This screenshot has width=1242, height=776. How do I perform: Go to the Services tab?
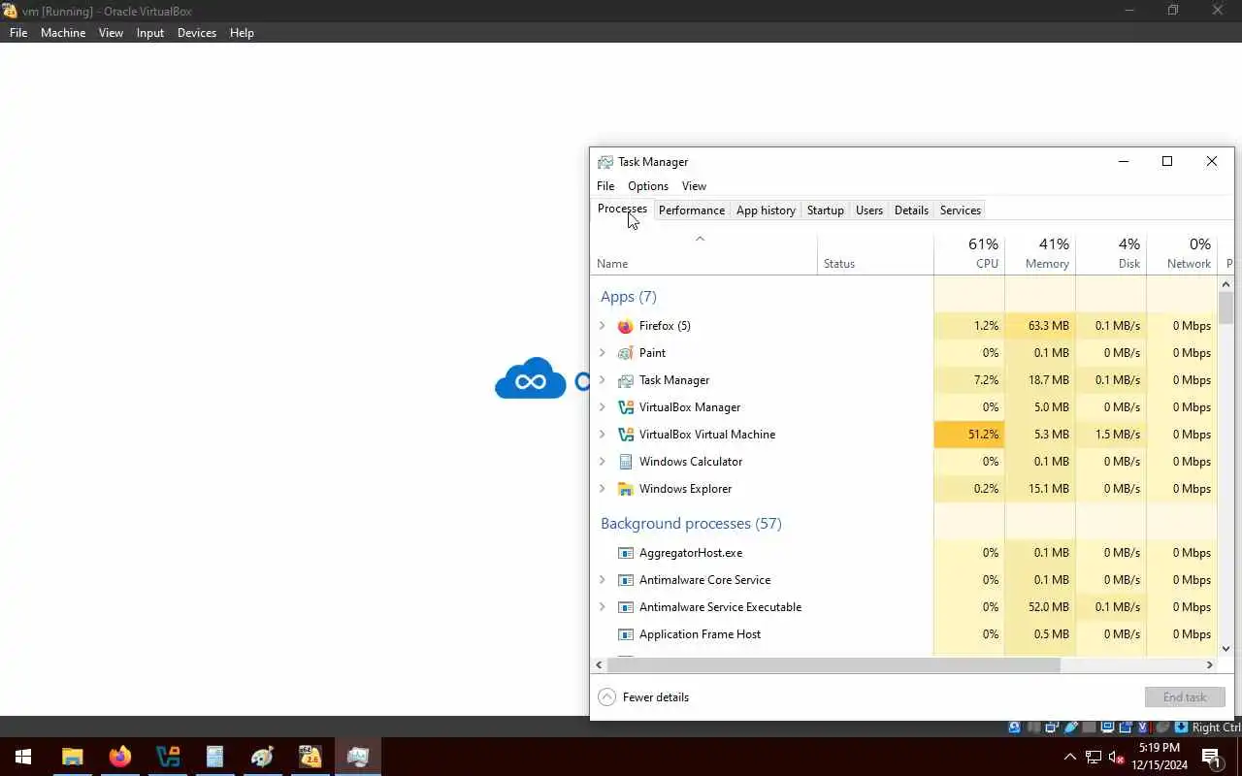(961, 210)
